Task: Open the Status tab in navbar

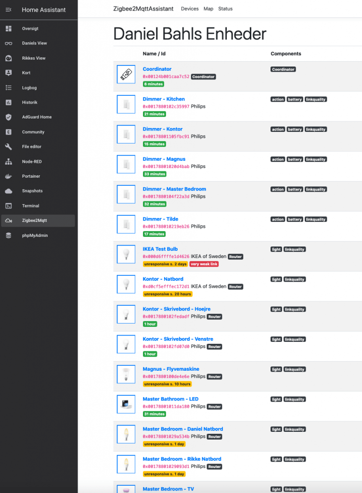Action: (225, 9)
